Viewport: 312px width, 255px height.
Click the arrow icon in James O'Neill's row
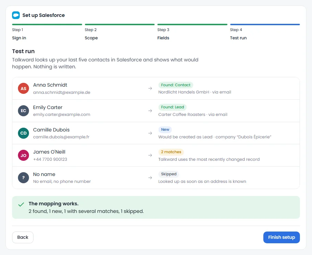(x=150, y=155)
